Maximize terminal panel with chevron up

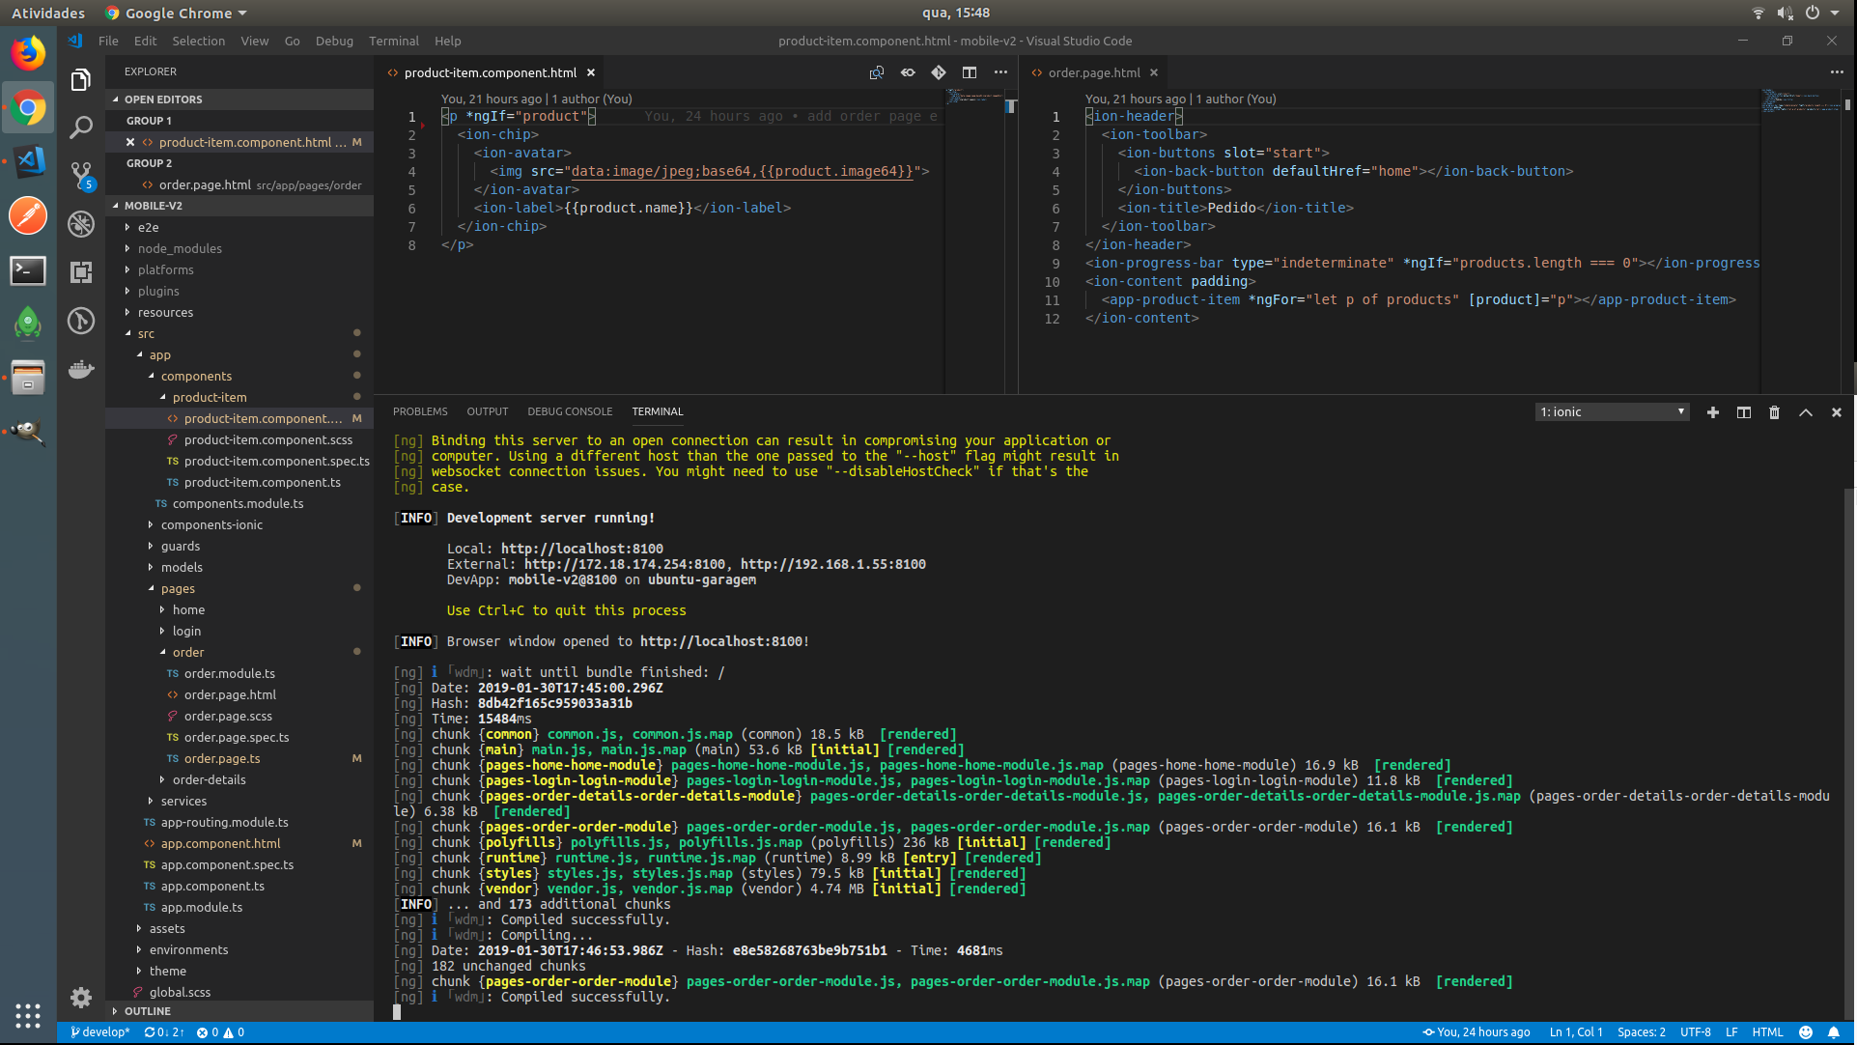(x=1805, y=412)
